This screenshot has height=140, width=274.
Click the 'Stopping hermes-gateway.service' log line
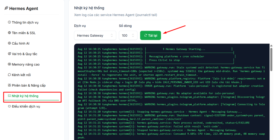(x=160, y=112)
